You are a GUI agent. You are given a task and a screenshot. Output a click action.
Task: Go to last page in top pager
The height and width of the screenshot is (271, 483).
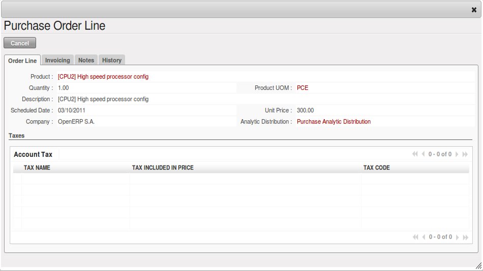(465, 154)
